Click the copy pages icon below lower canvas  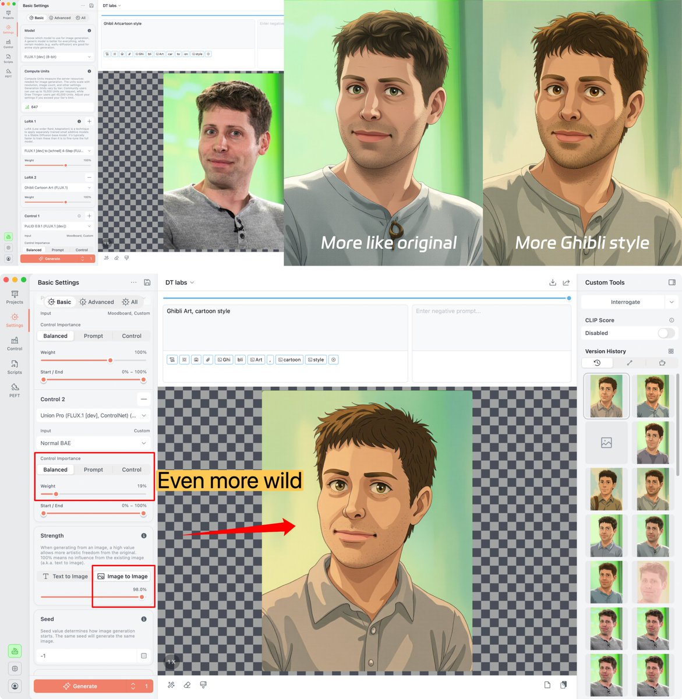[564, 685]
